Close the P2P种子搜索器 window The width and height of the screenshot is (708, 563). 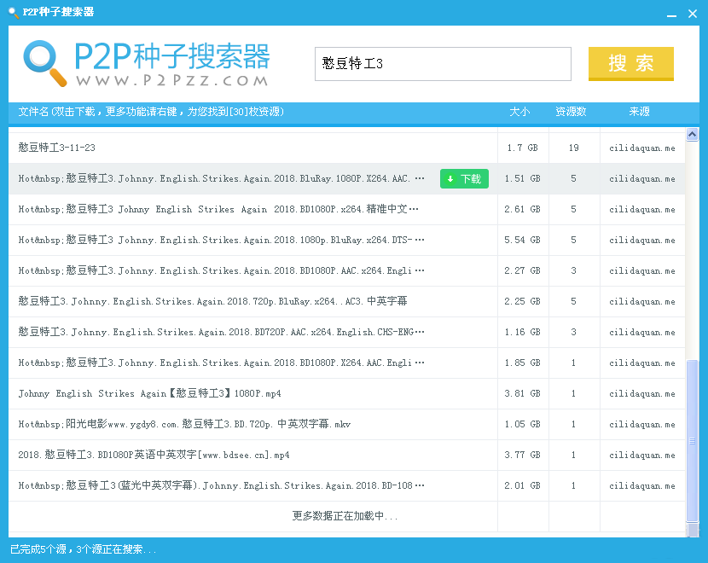coord(693,14)
